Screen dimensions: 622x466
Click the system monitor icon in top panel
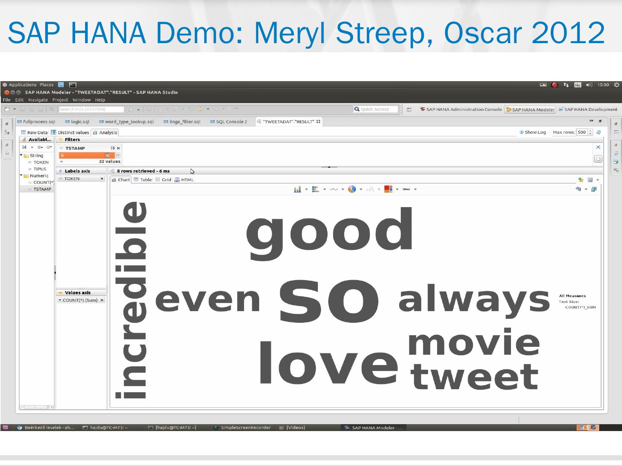pos(61,85)
